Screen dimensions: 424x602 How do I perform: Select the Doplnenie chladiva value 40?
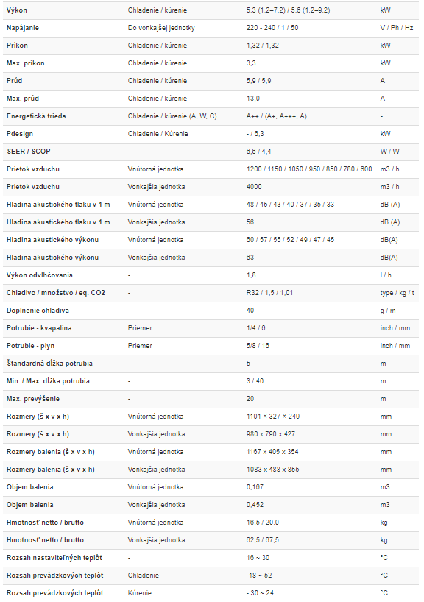[x=250, y=311]
